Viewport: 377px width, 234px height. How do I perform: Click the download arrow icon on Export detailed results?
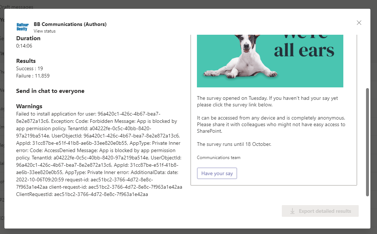point(292,211)
